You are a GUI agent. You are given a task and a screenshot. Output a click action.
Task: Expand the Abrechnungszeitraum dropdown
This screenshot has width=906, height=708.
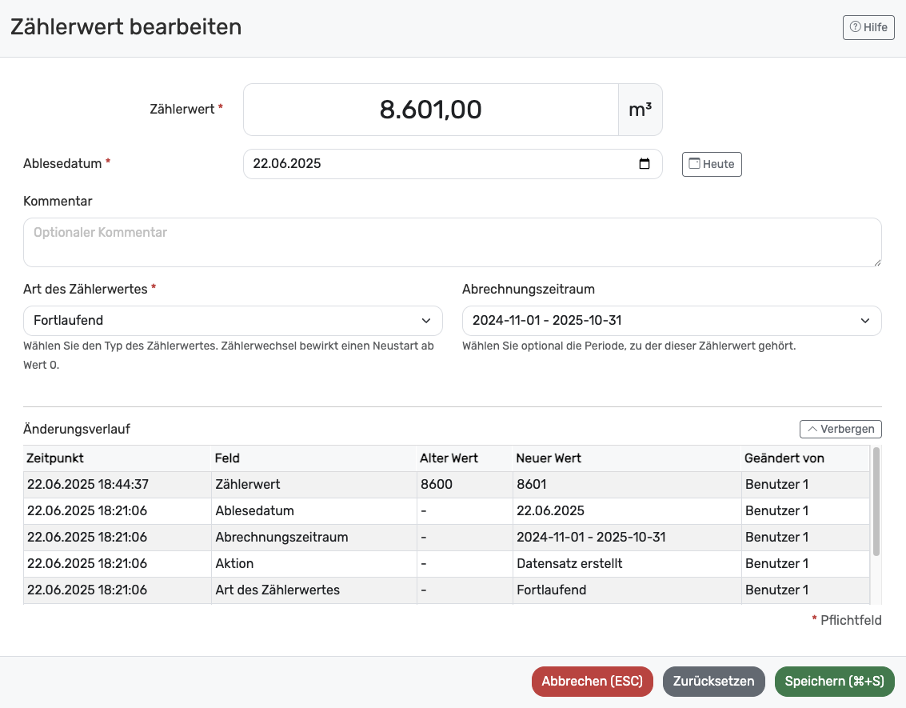672,321
